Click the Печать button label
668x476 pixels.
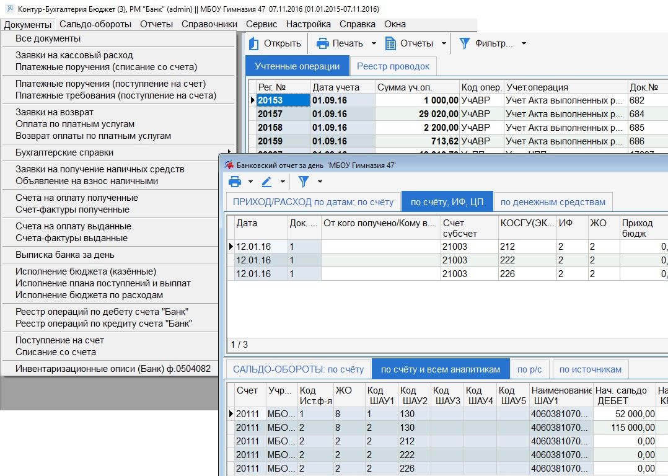point(348,43)
